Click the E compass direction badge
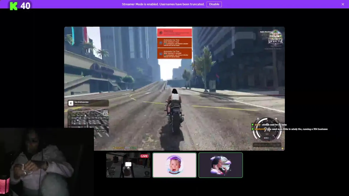This screenshot has height=196, width=349. pos(71,103)
